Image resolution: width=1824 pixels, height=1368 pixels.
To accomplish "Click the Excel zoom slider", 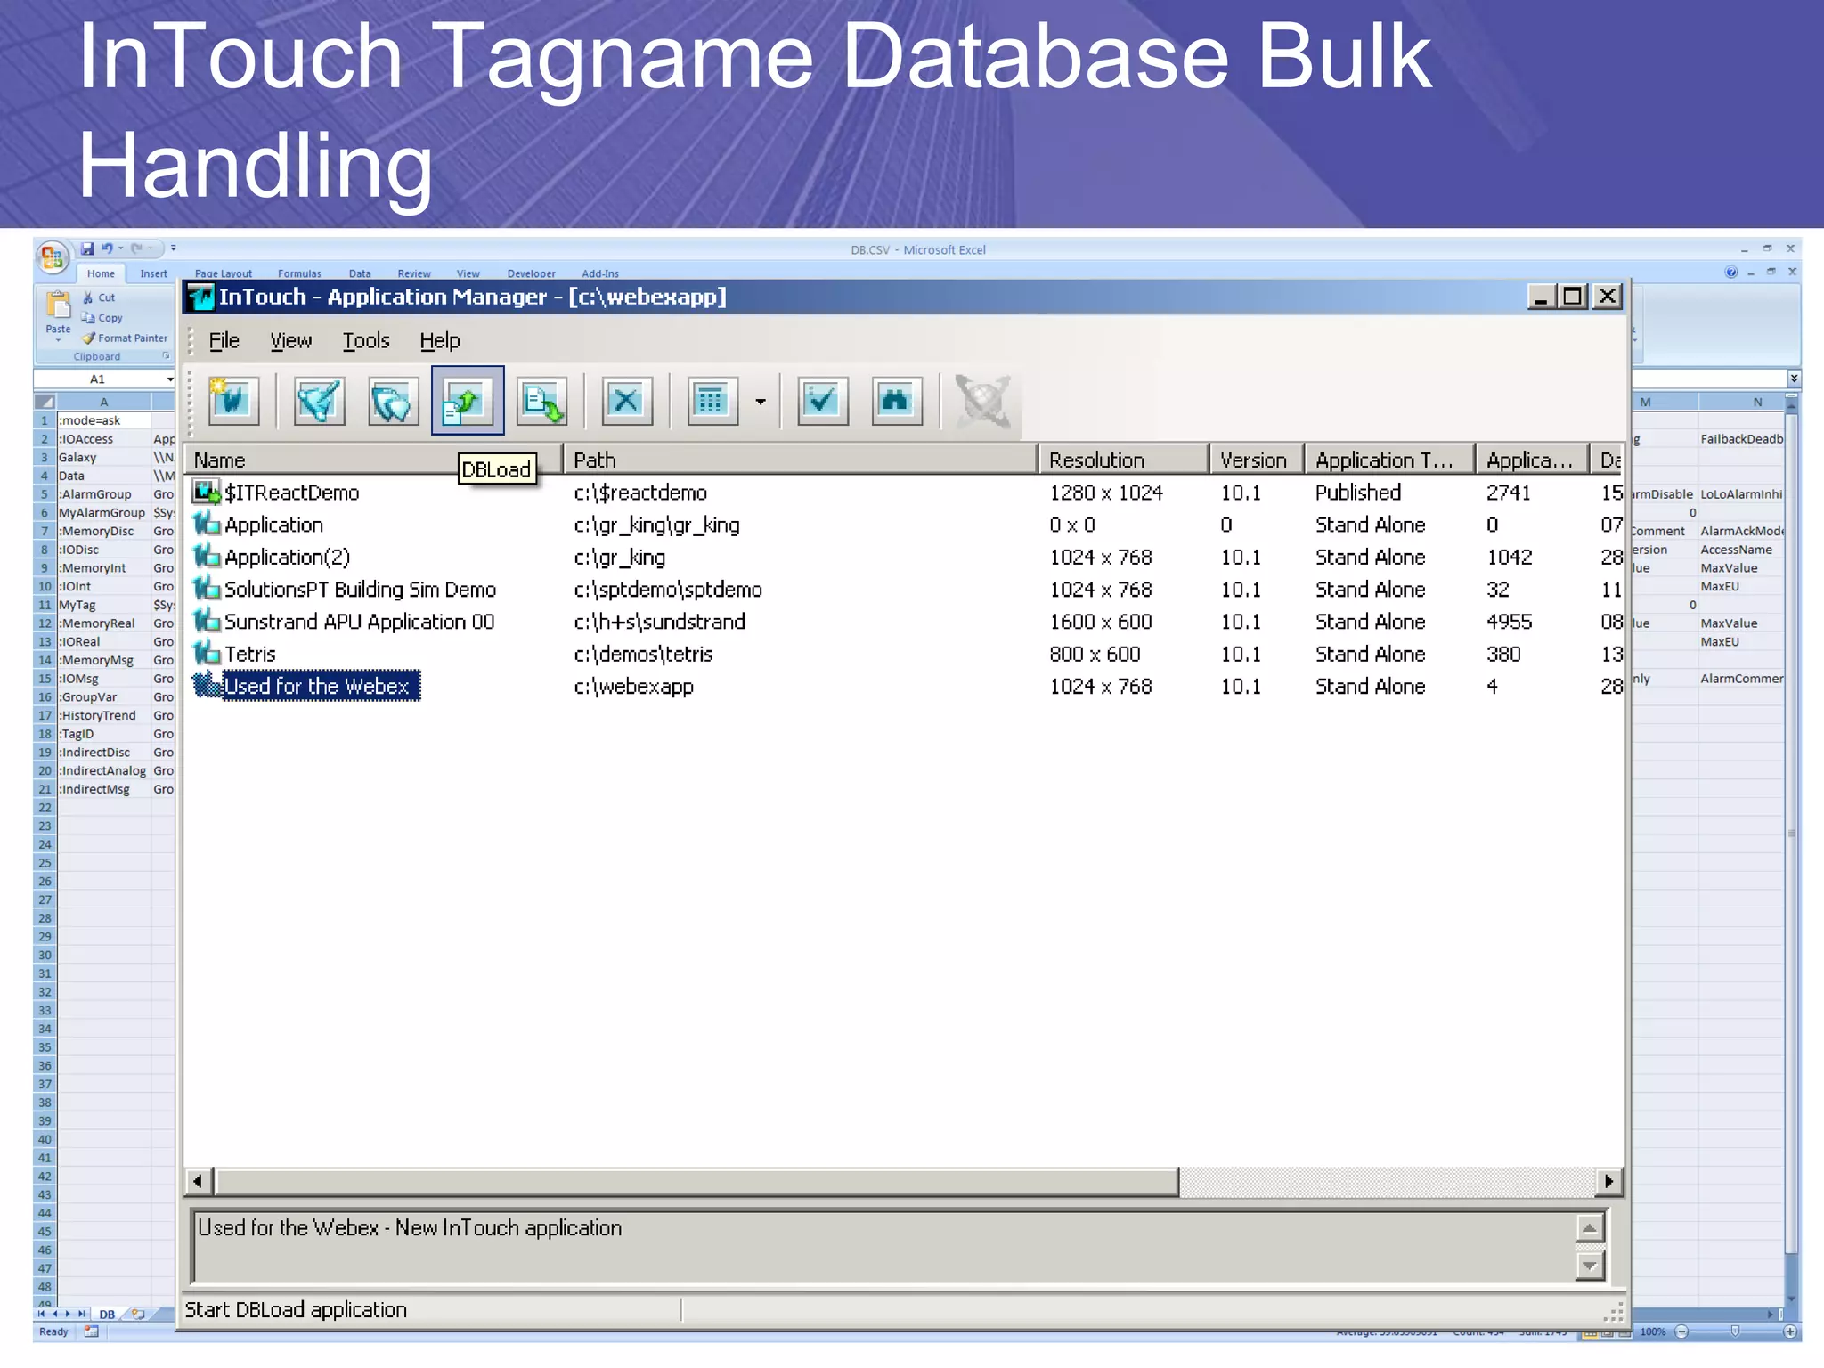I will 1735,1331.
